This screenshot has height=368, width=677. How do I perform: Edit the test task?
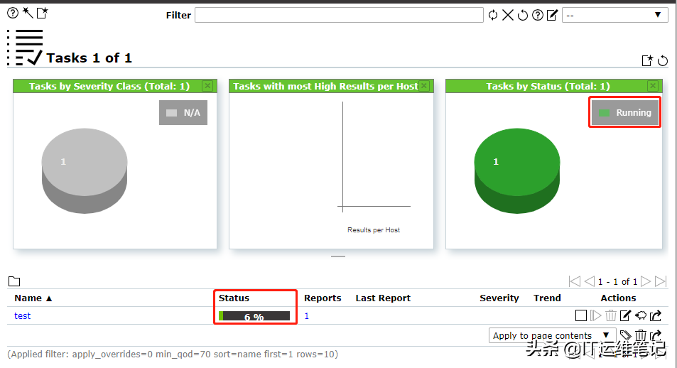point(626,316)
